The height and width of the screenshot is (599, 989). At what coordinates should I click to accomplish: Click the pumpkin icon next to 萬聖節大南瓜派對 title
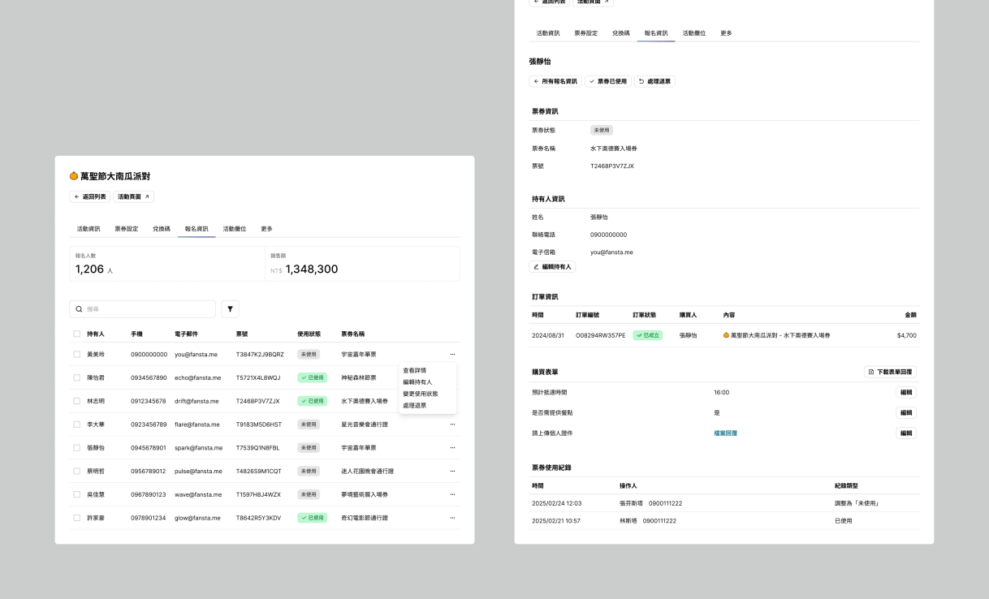tap(74, 176)
